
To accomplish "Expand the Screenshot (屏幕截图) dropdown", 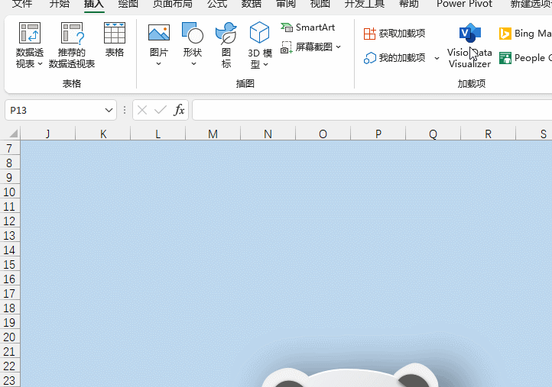I will point(339,47).
